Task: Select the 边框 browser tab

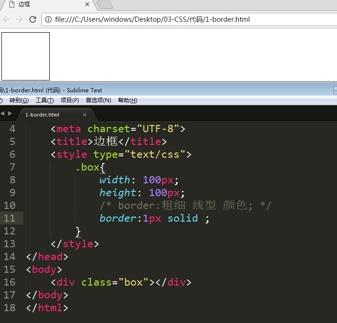Action: (x=43, y=4)
